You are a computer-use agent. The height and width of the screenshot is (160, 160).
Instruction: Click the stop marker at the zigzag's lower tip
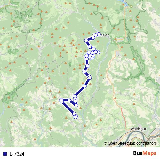[76, 105]
